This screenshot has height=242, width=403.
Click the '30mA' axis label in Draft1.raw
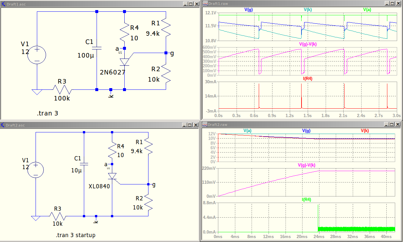pyautogui.click(x=211, y=82)
